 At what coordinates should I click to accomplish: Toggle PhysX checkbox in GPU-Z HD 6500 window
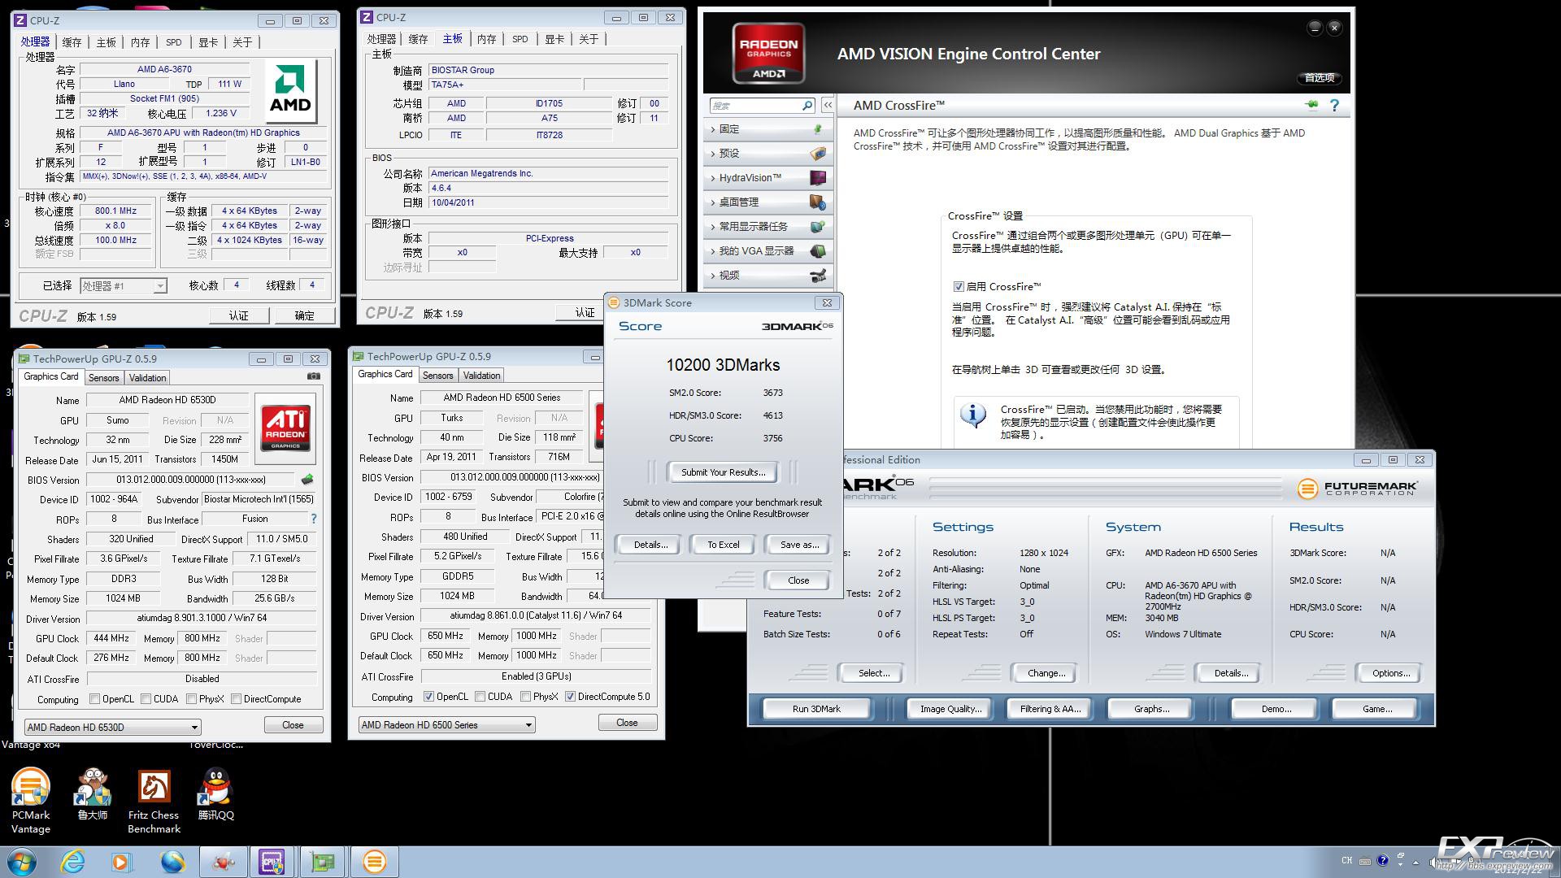pyautogui.click(x=526, y=697)
